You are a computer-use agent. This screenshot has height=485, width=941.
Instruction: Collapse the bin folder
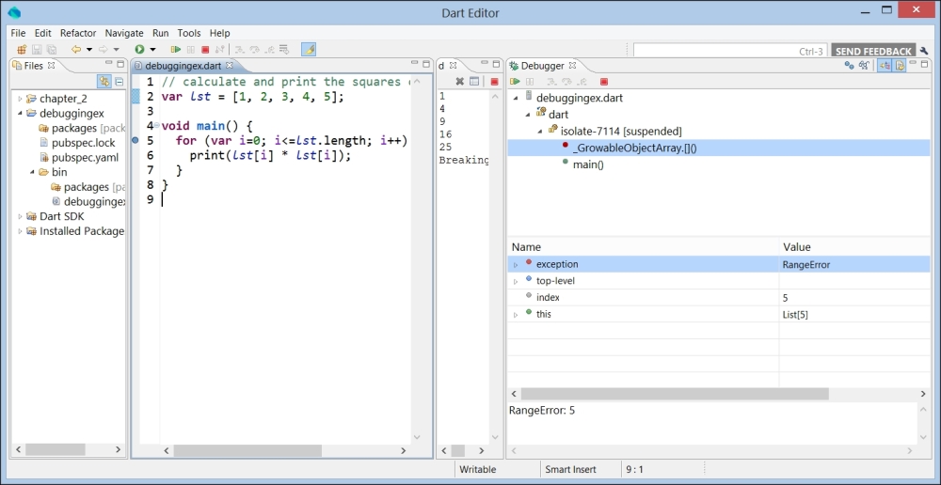(x=32, y=172)
